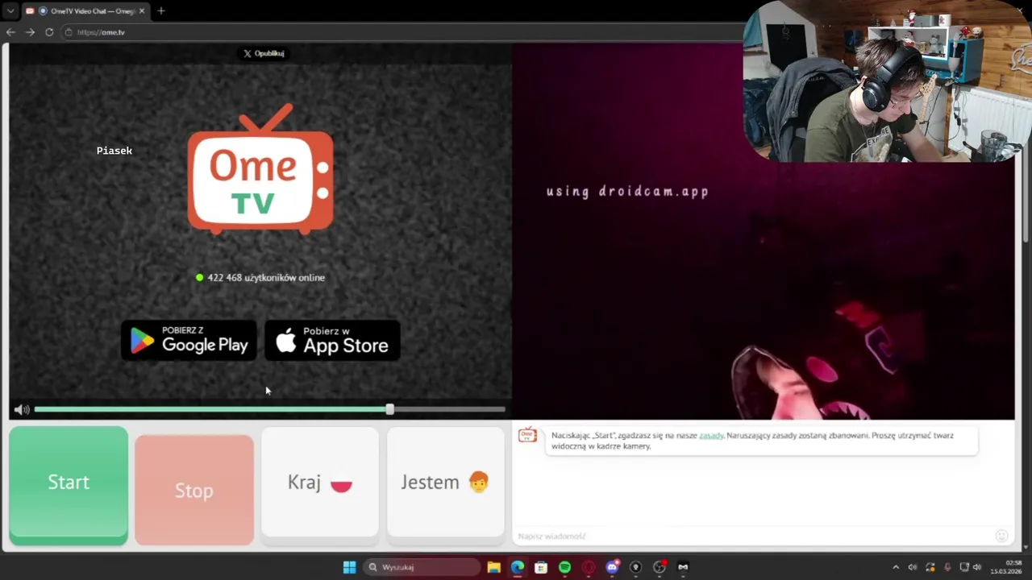Open the zasady rules link

711,435
